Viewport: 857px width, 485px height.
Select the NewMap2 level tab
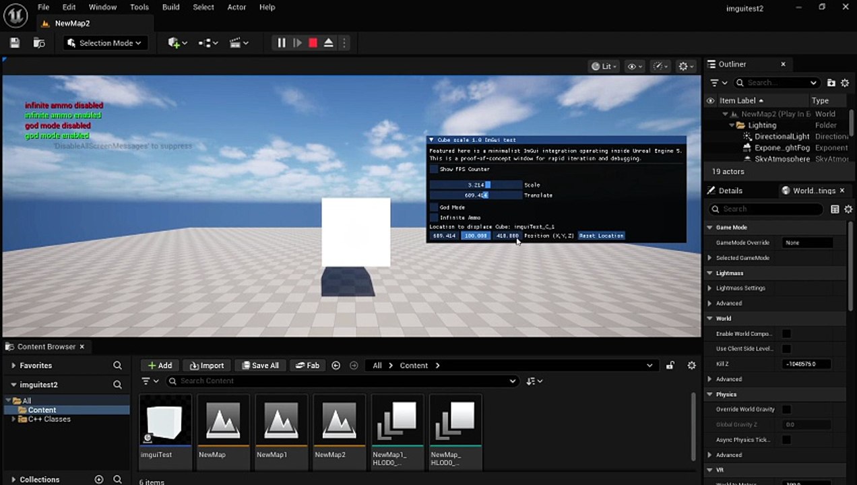coord(72,24)
